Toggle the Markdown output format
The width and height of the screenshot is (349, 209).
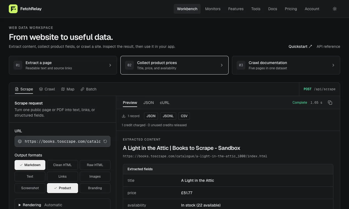[x=30, y=165]
